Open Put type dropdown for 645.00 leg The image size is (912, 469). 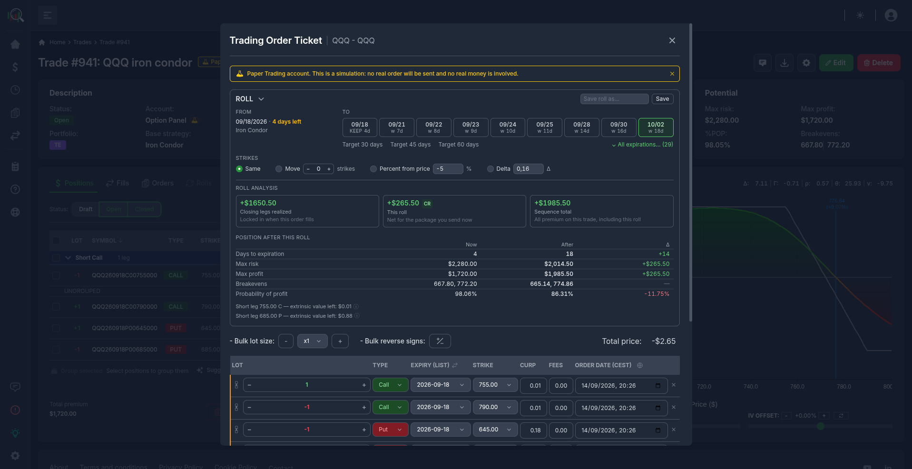point(390,430)
